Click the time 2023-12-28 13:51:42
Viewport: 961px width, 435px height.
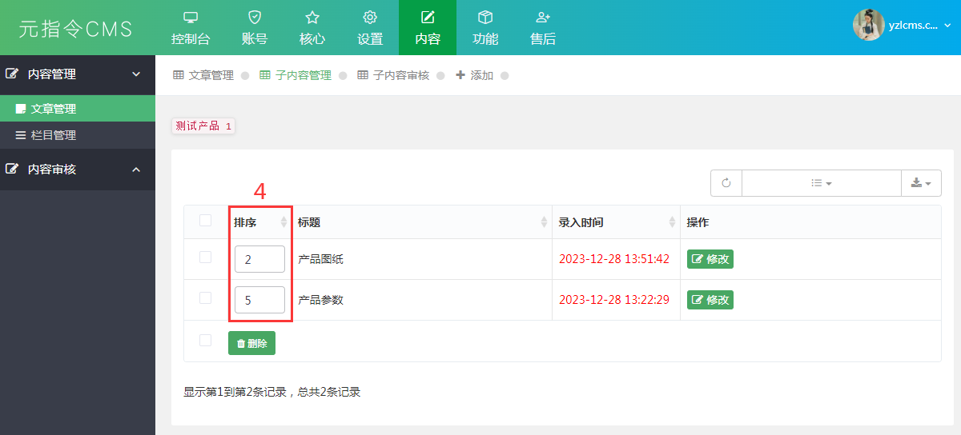(614, 259)
